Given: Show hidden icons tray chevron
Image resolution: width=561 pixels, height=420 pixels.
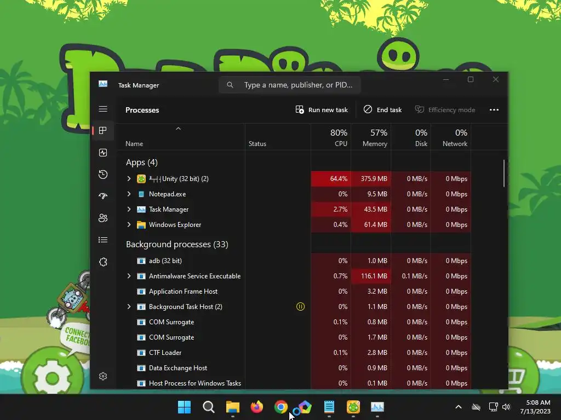Looking at the screenshot, I should (459, 407).
